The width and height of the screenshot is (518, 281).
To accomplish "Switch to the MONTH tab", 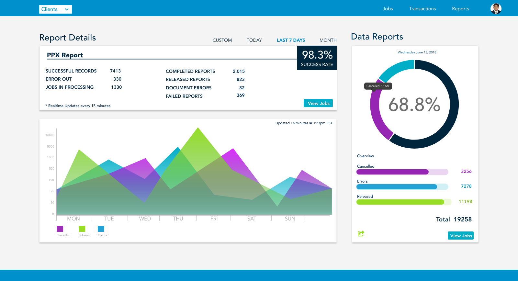I will 328,40.
